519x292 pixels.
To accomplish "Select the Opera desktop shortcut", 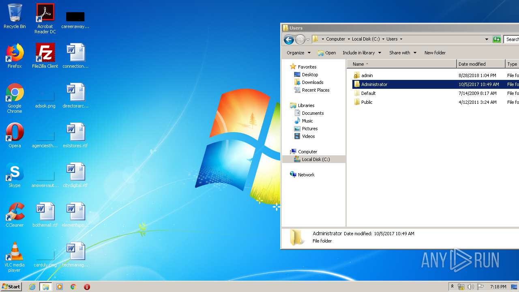I will (x=15, y=135).
